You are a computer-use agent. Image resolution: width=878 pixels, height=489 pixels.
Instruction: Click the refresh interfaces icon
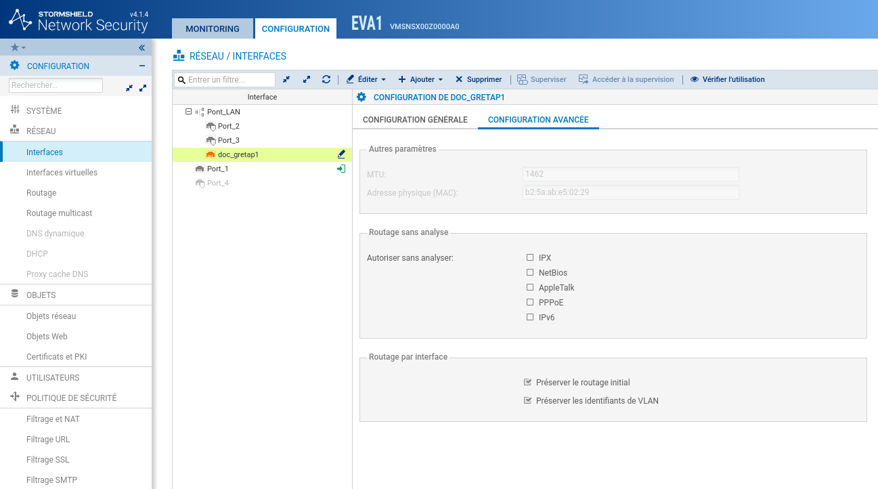click(x=326, y=79)
